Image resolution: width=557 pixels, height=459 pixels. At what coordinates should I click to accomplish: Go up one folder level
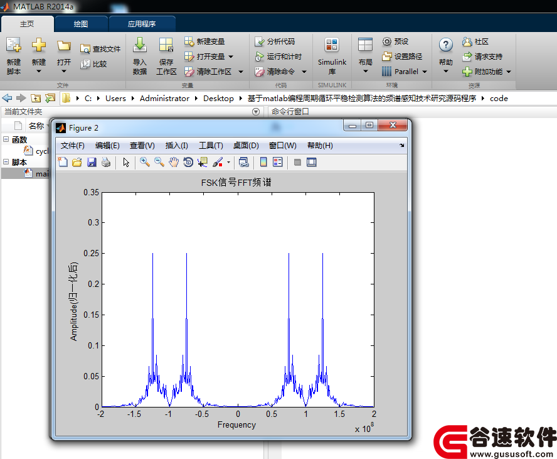tap(36, 98)
